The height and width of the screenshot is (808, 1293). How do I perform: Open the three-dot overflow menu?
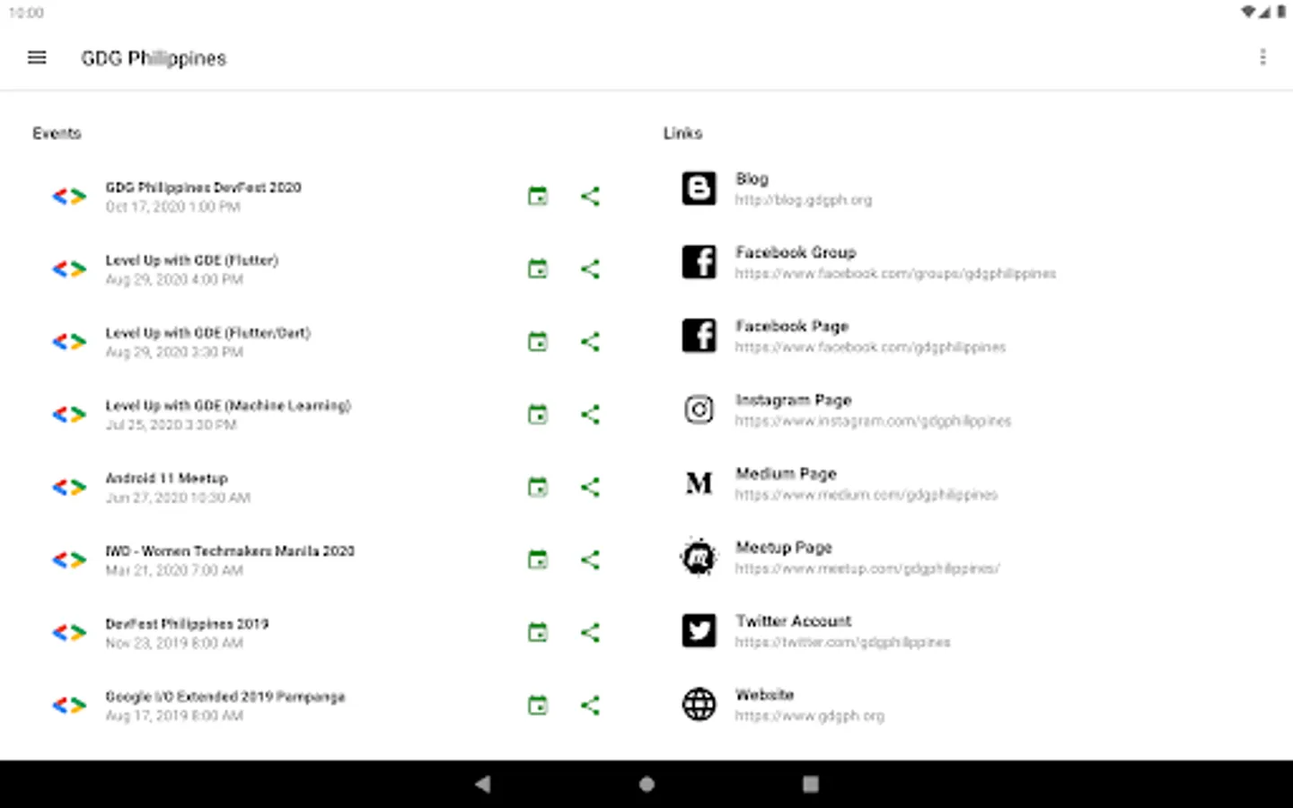click(1262, 57)
